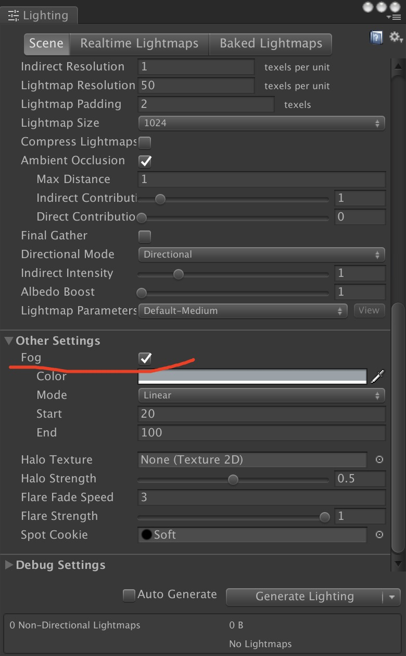This screenshot has width=406, height=656.
Task: Expand the Debug Settings section
Action: tap(8, 565)
